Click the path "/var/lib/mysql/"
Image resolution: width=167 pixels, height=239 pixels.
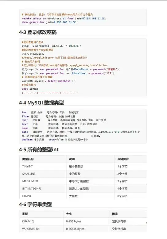pyautogui.click(x=33, y=54)
